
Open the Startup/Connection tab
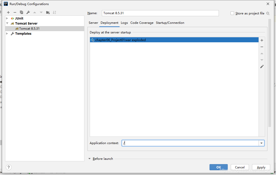[x=170, y=23]
